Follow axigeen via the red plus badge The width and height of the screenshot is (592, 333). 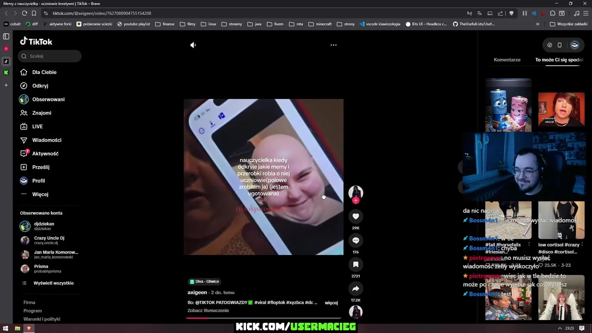click(x=356, y=200)
